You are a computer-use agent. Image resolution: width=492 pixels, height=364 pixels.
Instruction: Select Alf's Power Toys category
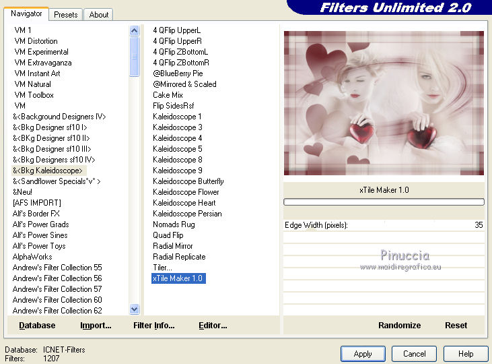click(x=39, y=246)
